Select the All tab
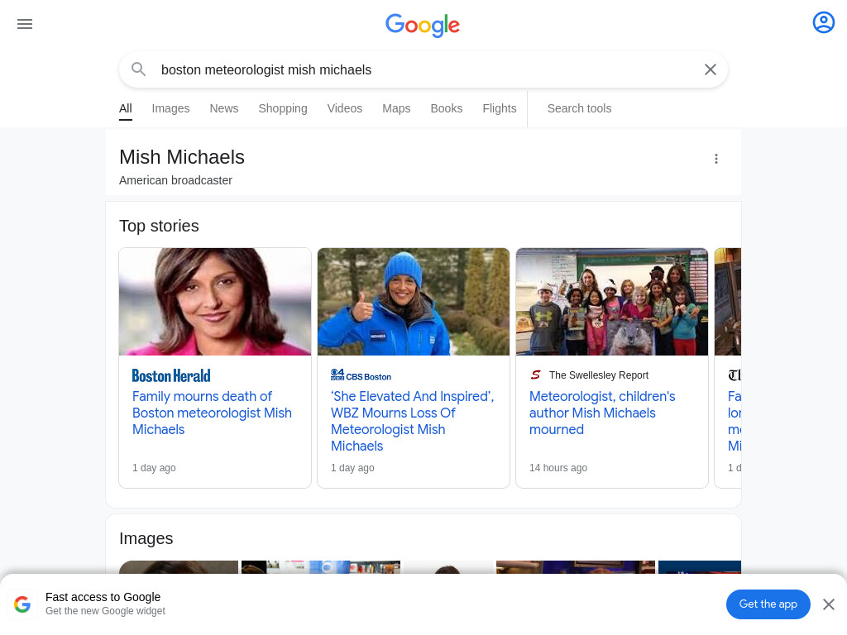 tap(126, 108)
